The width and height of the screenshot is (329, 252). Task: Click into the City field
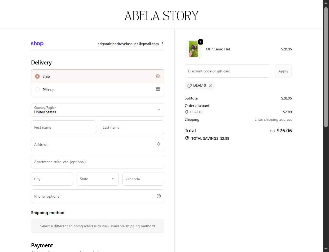pyautogui.click(x=52, y=179)
